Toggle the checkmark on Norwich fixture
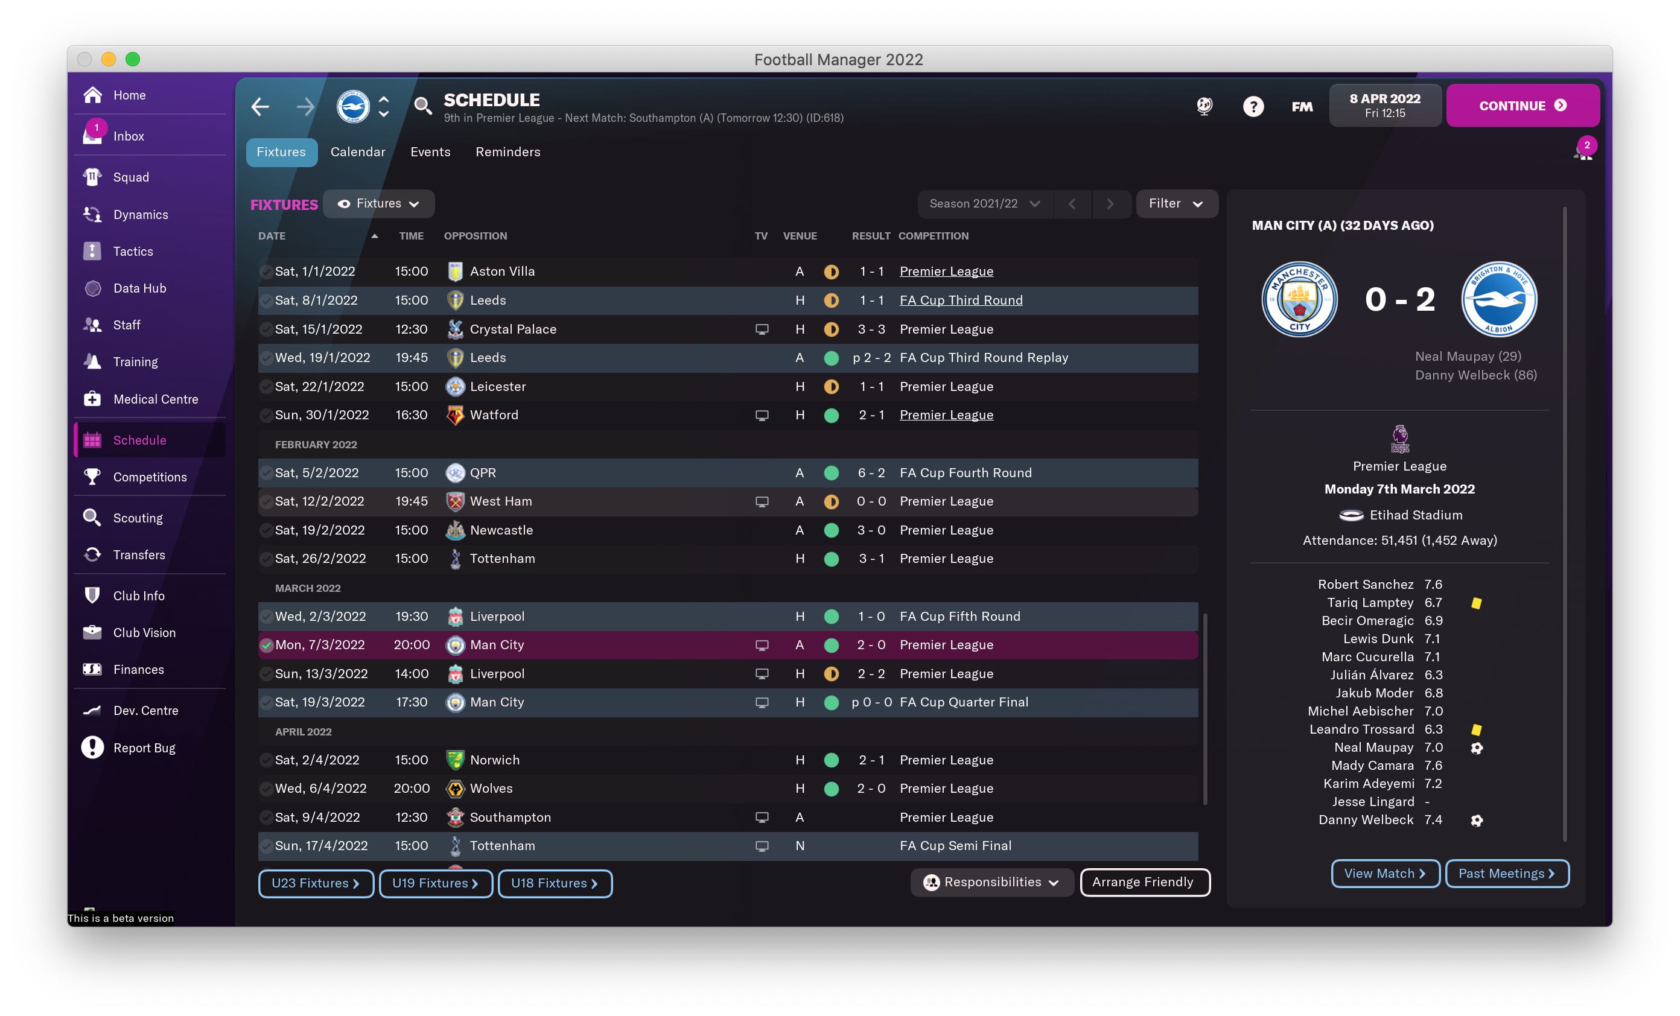1680x1016 pixels. [266, 760]
